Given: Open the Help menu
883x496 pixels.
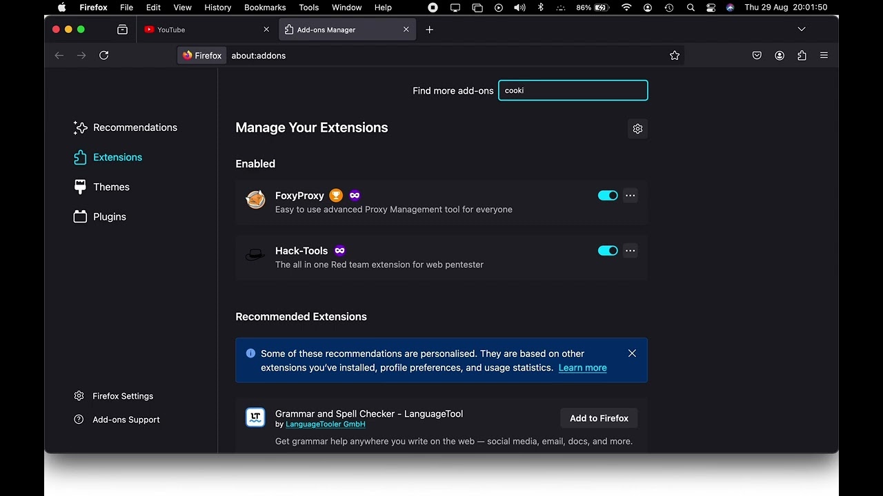Looking at the screenshot, I should coord(383,8).
